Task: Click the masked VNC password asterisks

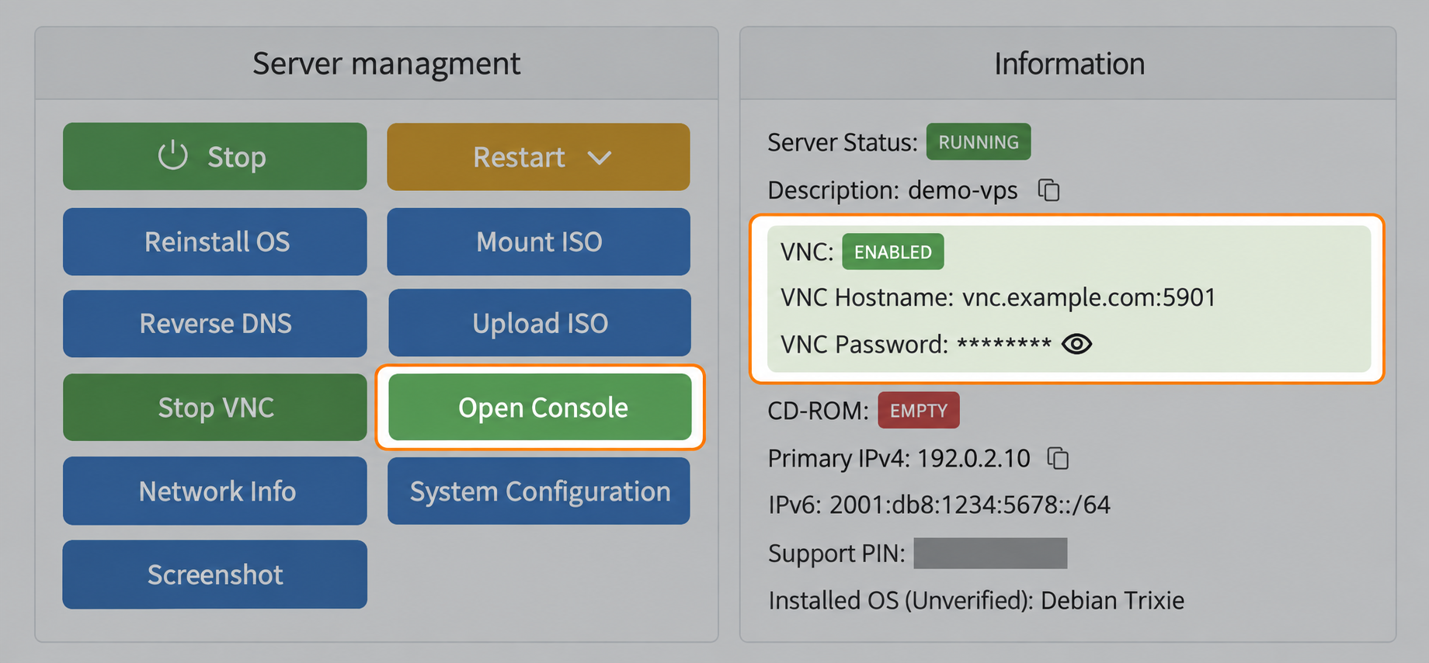Action: pyautogui.click(x=1004, y=344)
